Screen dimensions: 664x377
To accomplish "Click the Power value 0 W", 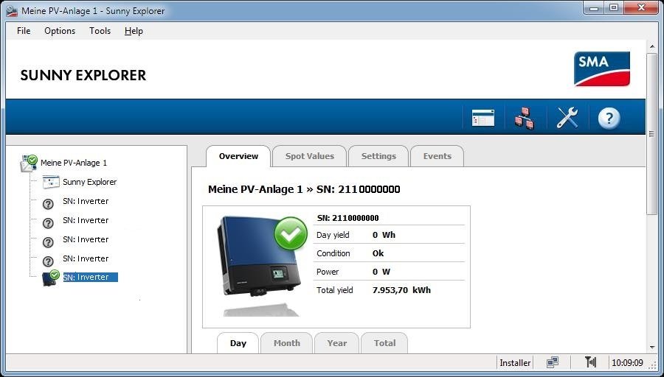I will 381,272.
